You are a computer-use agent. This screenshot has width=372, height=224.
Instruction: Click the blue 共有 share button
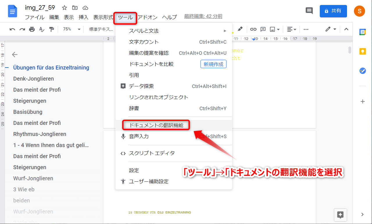click(x=333, y=11)
